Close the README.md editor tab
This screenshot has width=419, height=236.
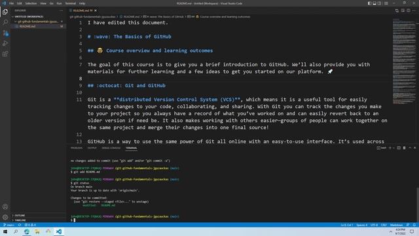point(96,10)
